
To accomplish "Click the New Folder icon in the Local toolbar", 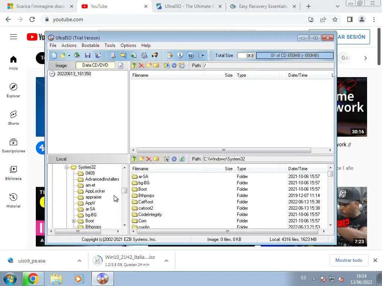I will point(141,159).
